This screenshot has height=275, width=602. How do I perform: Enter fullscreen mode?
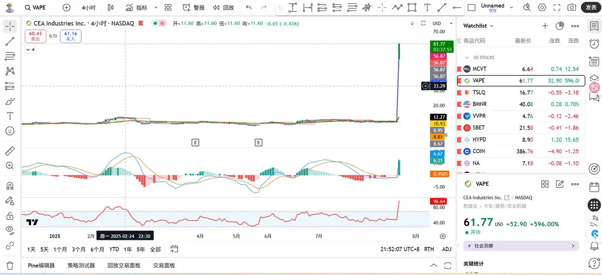pyautogui.click(x=557, y=8)
